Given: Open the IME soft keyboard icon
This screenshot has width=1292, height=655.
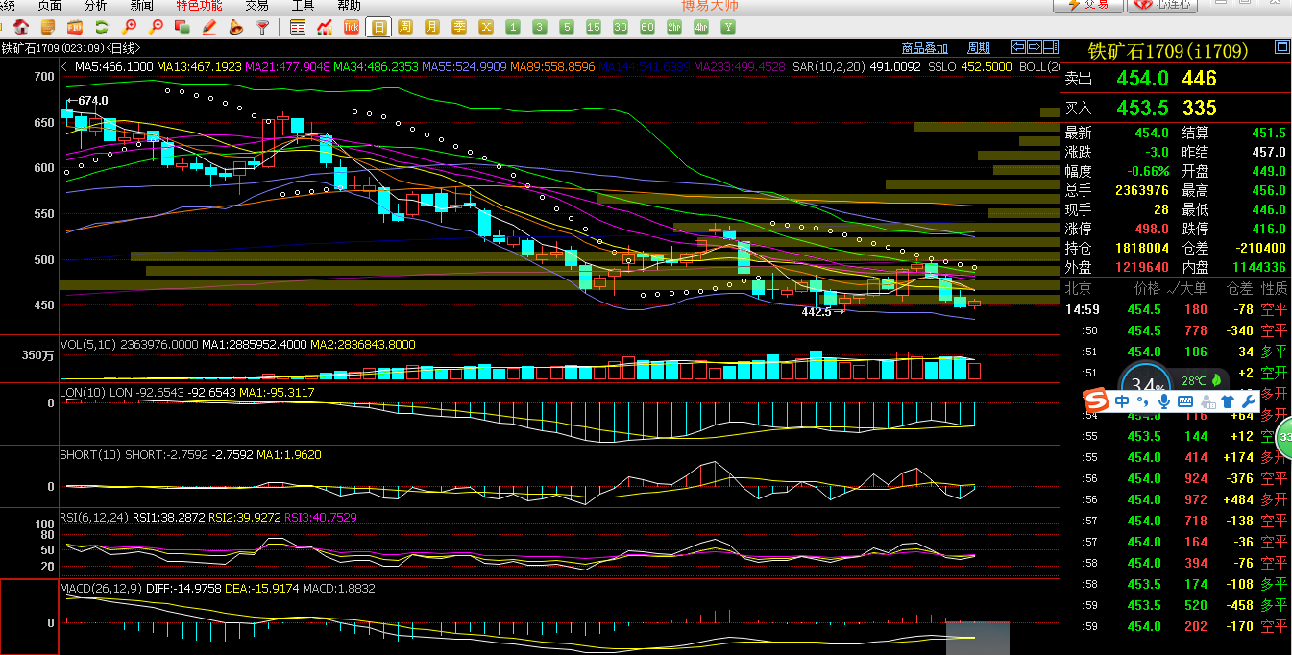Looking at the screenshot, I should tap(1185, 400).
